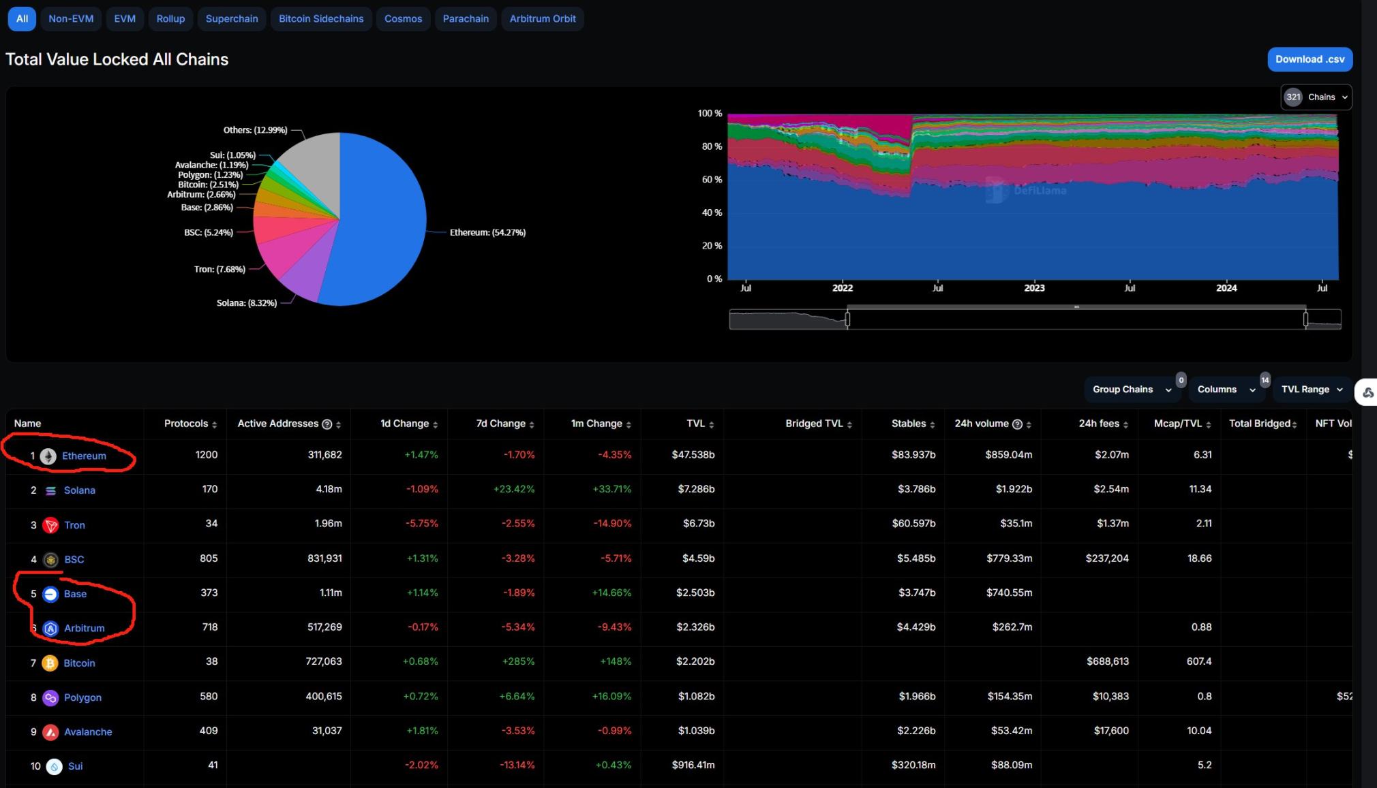Click the Active Addresses help icon

(x=327, y=424)
